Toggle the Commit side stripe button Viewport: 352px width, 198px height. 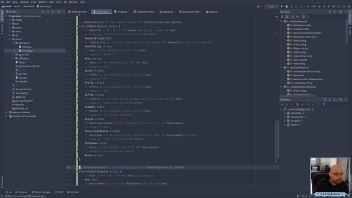[x=2, y=29]
